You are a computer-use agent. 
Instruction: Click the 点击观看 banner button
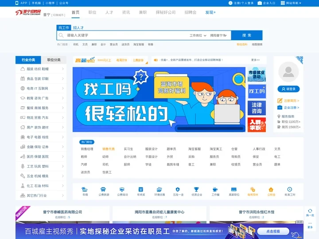coord(273,231)
